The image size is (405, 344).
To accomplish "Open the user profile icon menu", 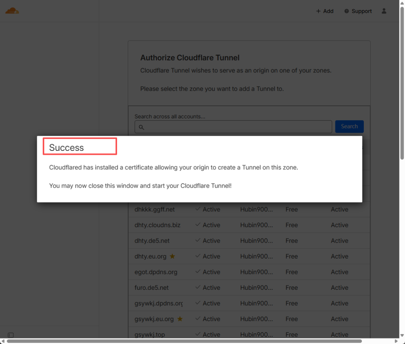I will 384,11.
